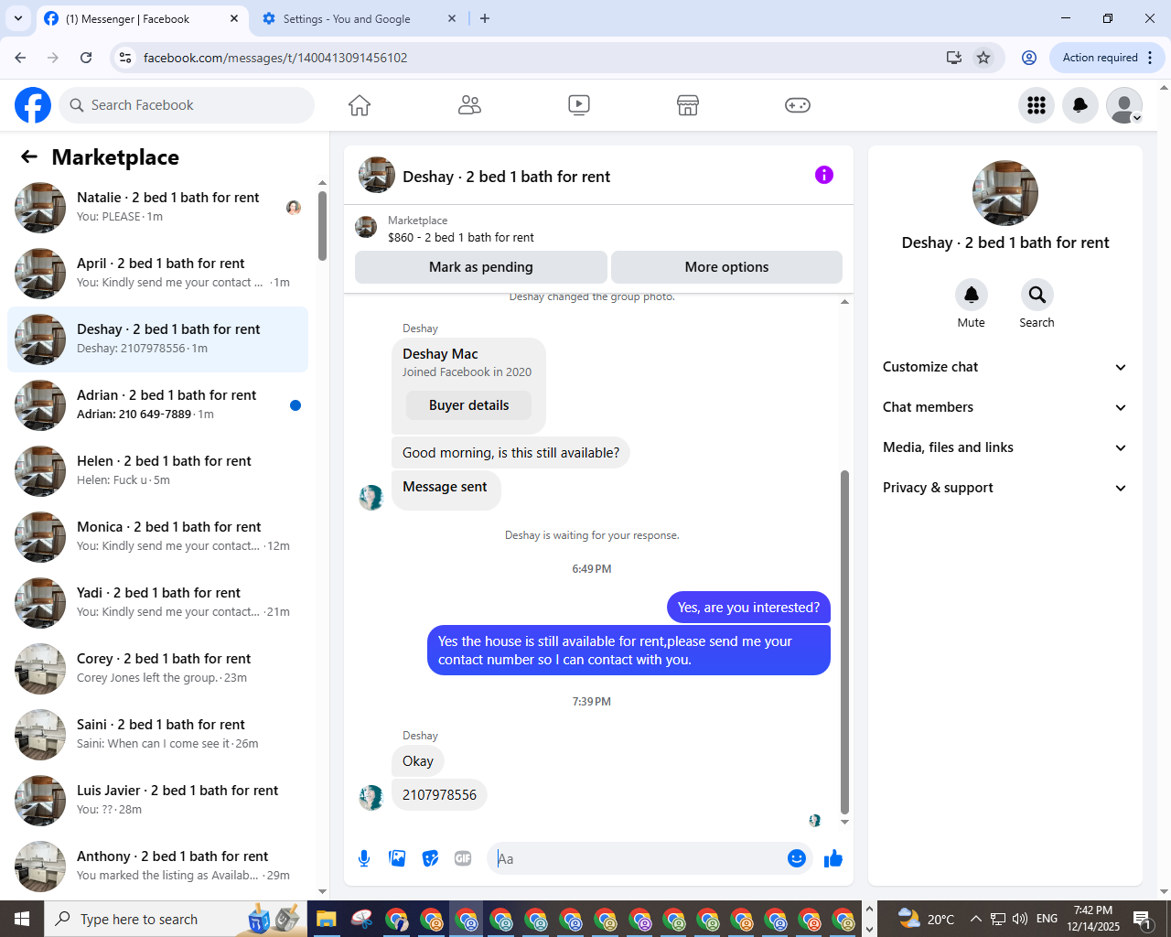Screen dimensions: 1171x937
Task: Switch to Messenger Facebook tab
Action: tap(142, 18)
